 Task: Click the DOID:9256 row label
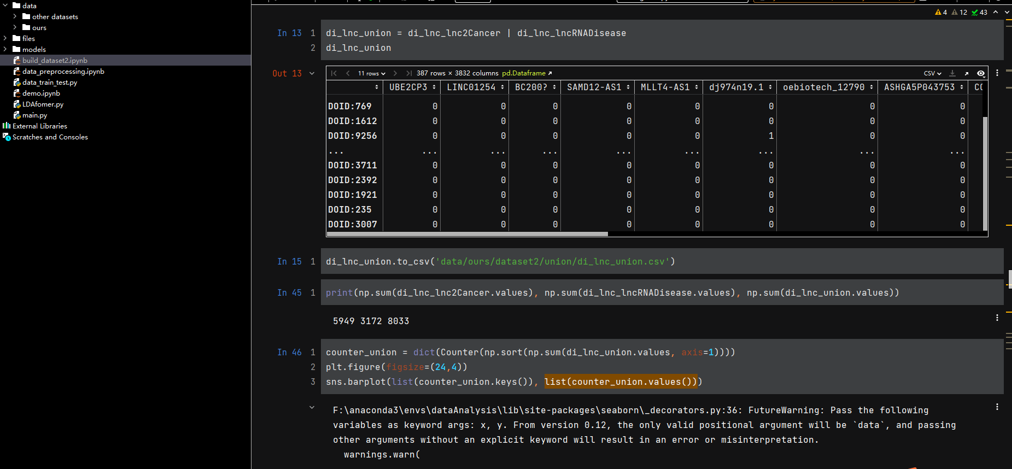tap(353, 136)
